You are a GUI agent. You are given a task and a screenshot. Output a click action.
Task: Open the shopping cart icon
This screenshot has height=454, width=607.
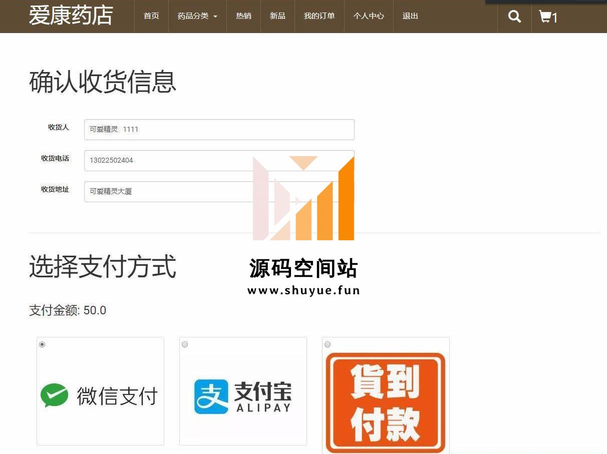click(x=548, y=17)
